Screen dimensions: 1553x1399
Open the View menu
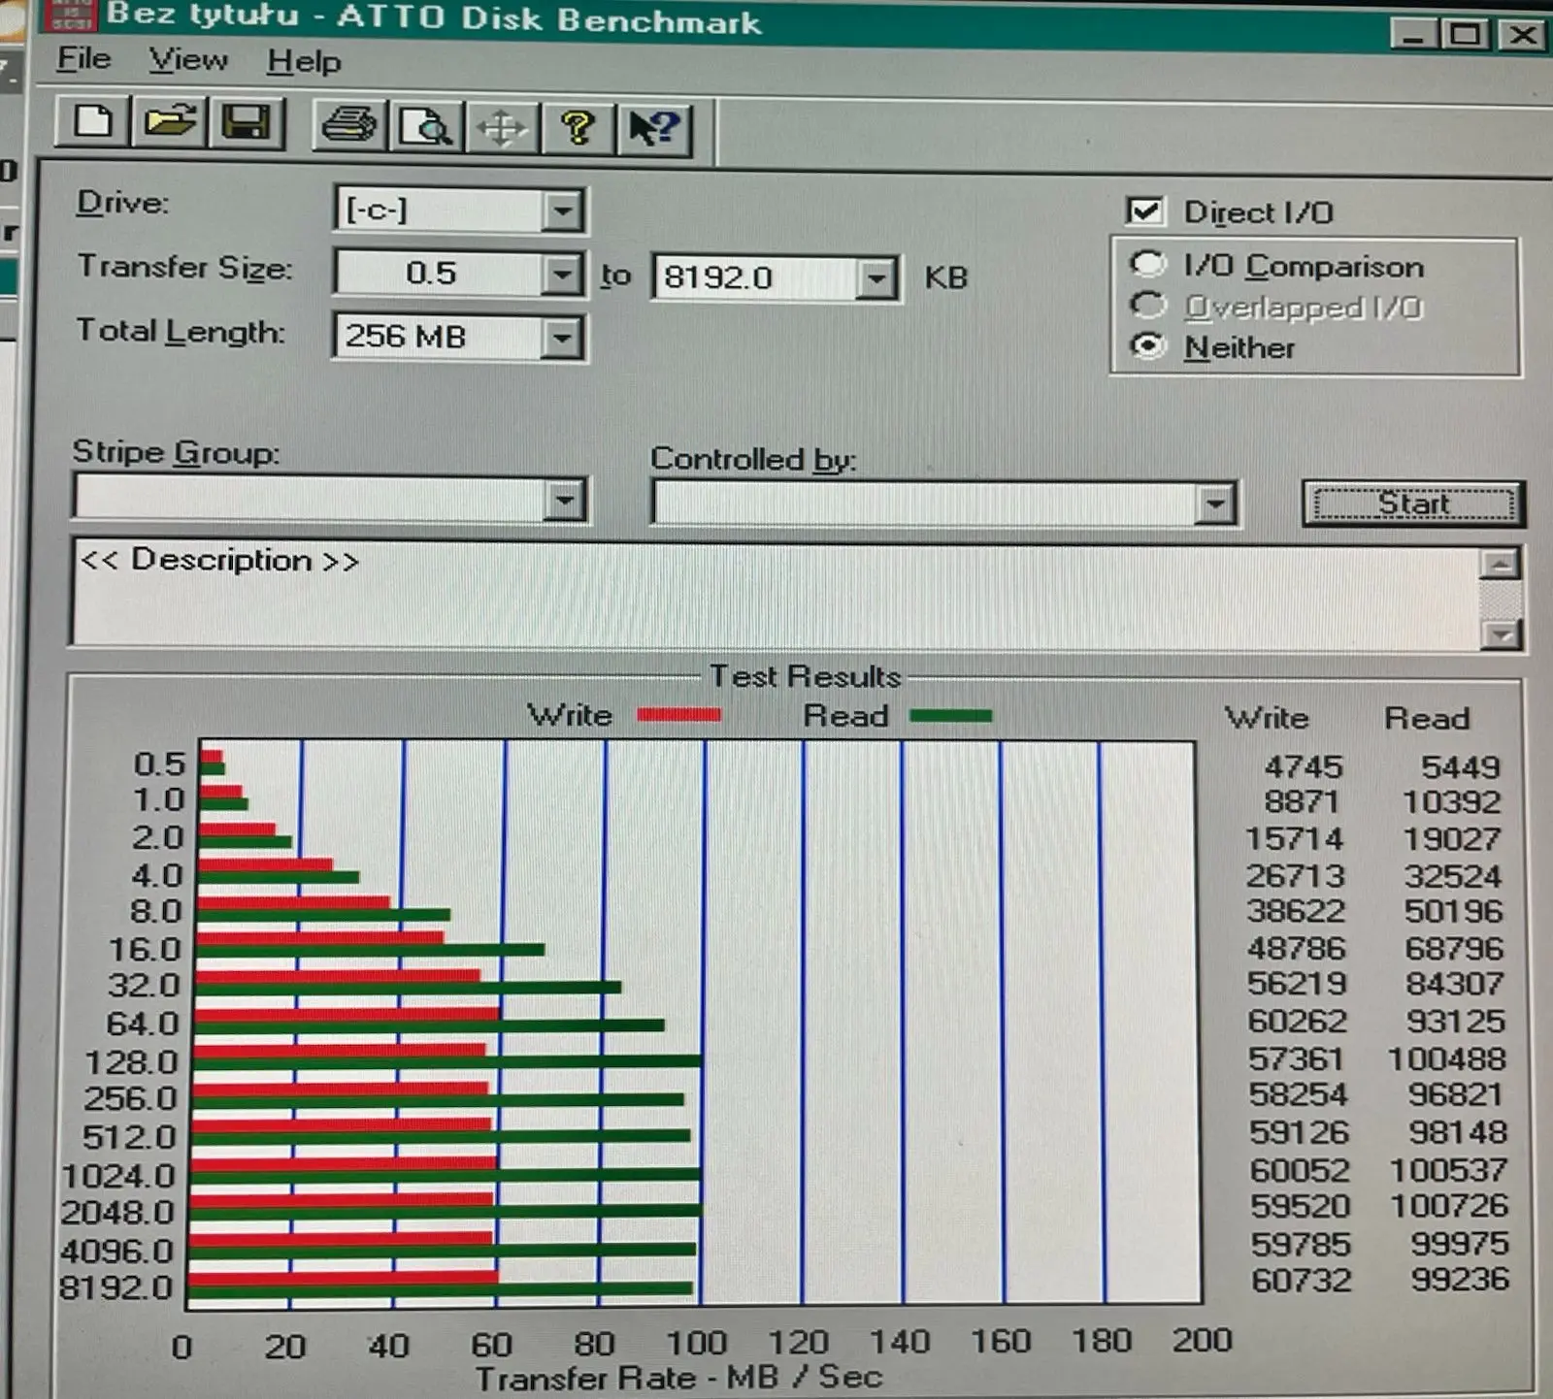coord(188,60)
